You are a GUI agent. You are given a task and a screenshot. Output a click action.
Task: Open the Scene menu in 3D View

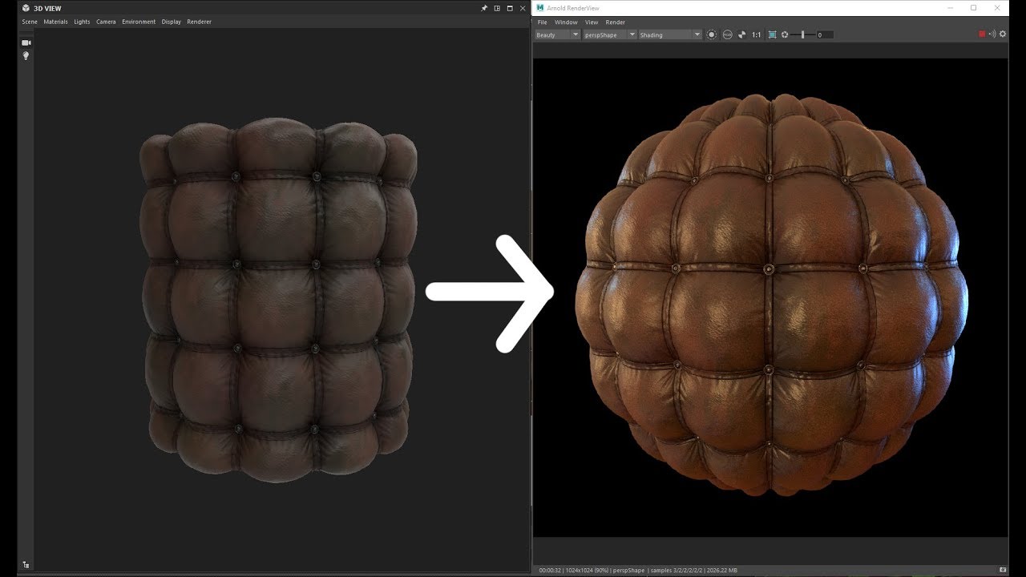tap(30, 22)
